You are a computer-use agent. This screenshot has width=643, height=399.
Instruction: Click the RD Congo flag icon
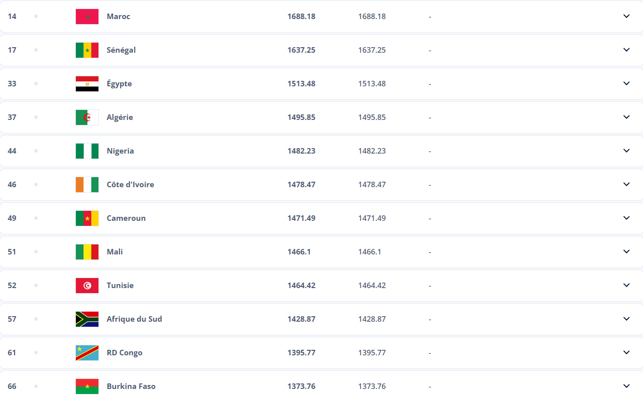click(87, 353)
